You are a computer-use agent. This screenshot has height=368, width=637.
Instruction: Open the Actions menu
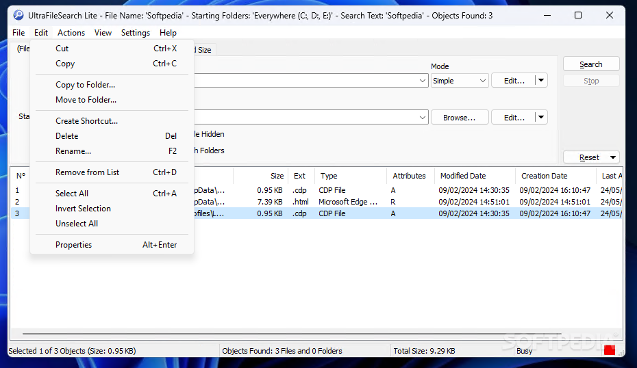[x=71, y=33]
